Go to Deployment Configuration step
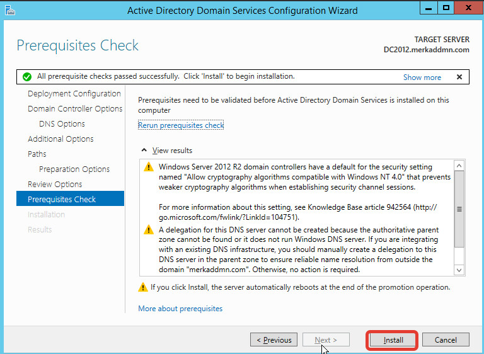The width and height of the screenshot is (484, 354). (74, 93)
